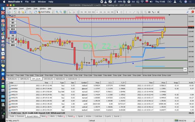195x122 pixels.
Task: Open the New Chart toolbar icon
Action: 8,12
